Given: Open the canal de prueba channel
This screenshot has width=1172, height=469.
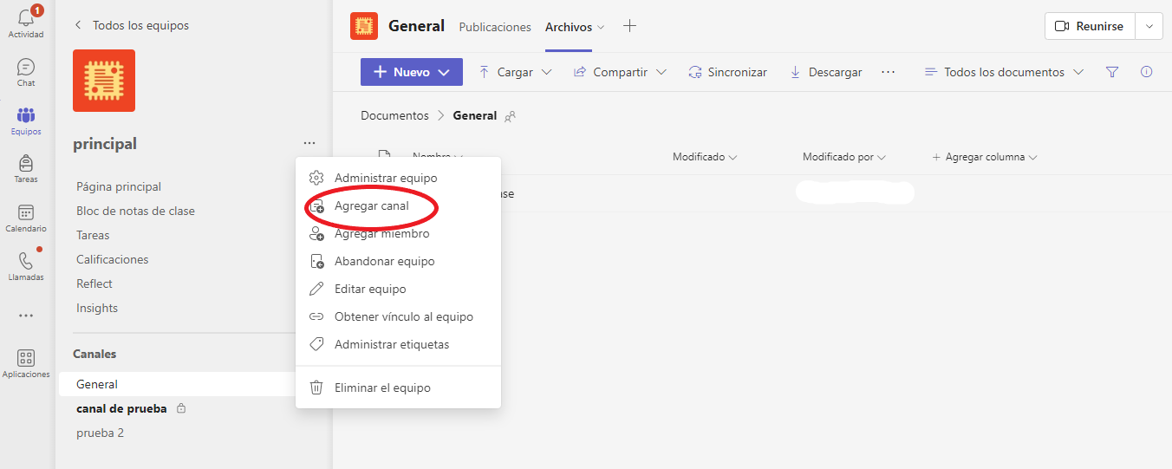Looking at the screenshot, I should pos(121,409).
